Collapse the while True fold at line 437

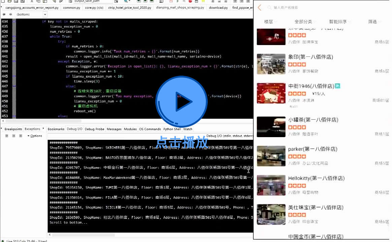click(x=14, y=36)
